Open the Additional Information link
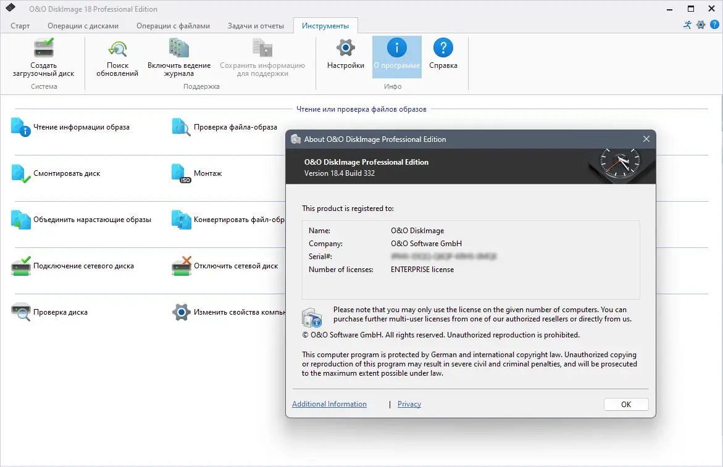The height and width of the screenshot is (467, 723). click(x=329, y=404)
